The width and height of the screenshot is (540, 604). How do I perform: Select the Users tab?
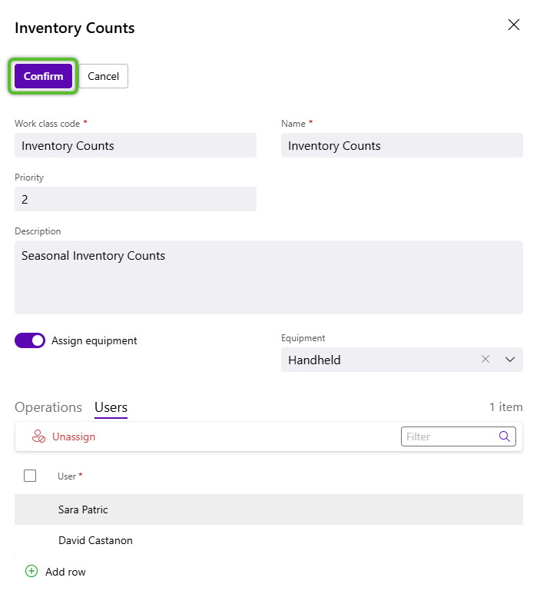point(111,407)
